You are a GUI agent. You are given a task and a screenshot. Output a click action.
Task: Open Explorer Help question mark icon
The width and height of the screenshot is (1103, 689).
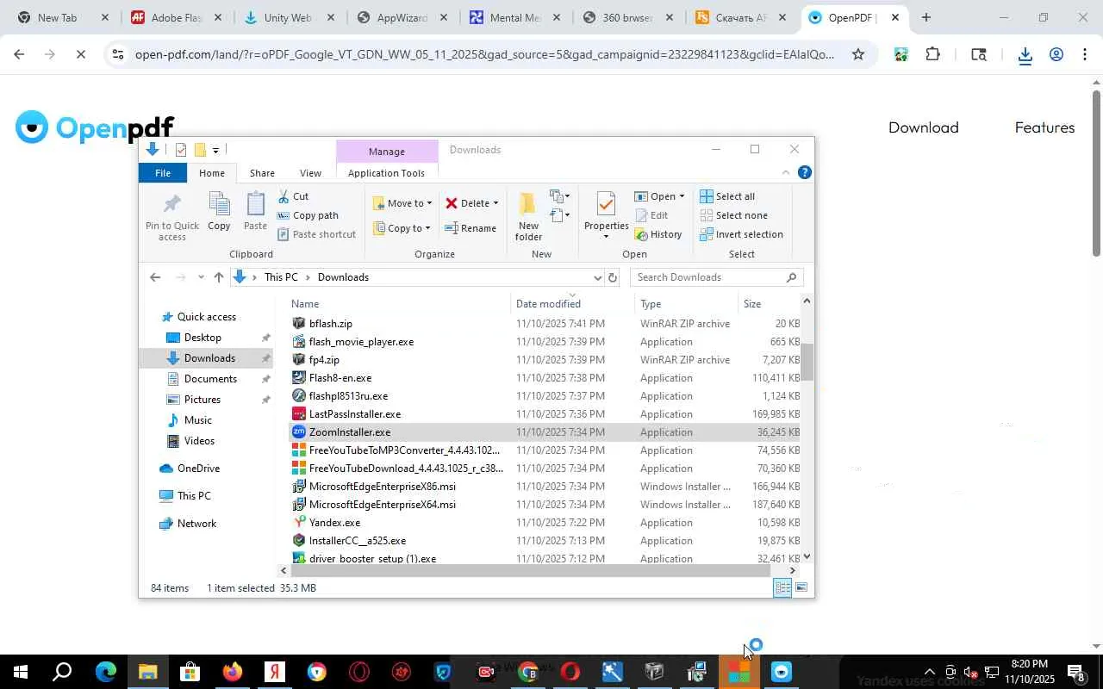pos(805,173)
